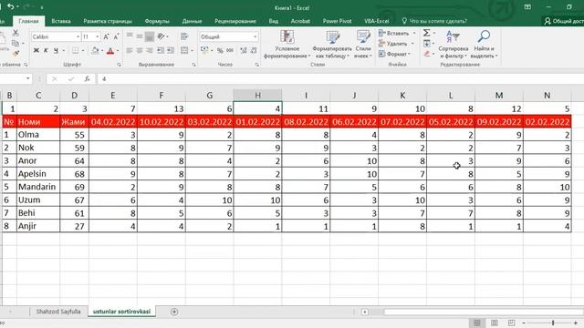
Task: Apply the red font color swatch
Action: pyautogui.click(x=110, y=51)
